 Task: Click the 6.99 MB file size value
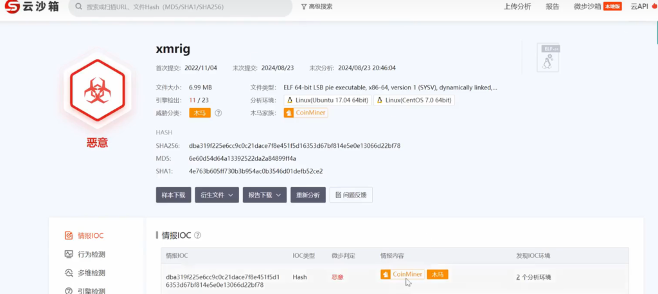(200, 87)
